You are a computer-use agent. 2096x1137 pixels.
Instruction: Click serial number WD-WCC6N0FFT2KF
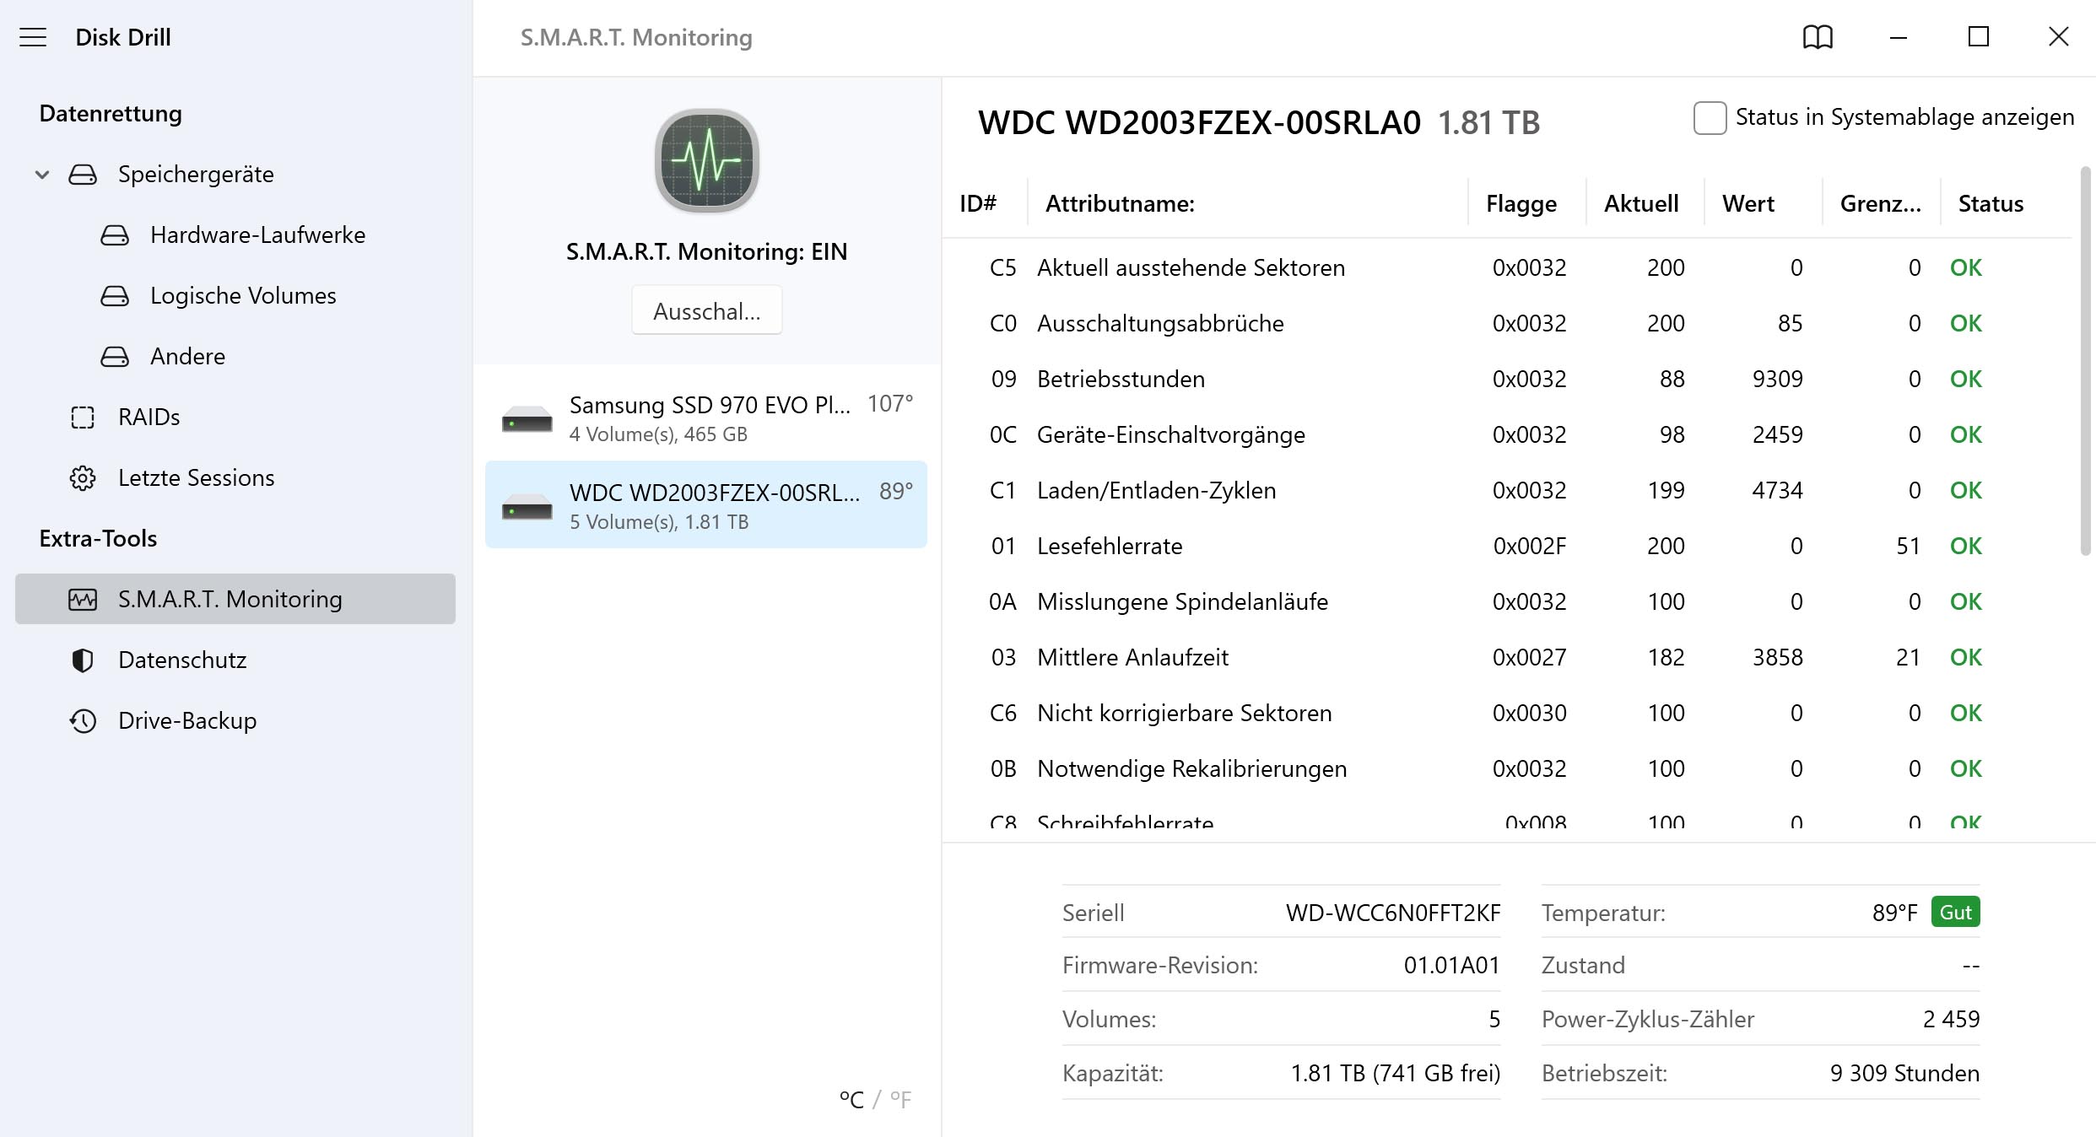tap(1393, 913)
